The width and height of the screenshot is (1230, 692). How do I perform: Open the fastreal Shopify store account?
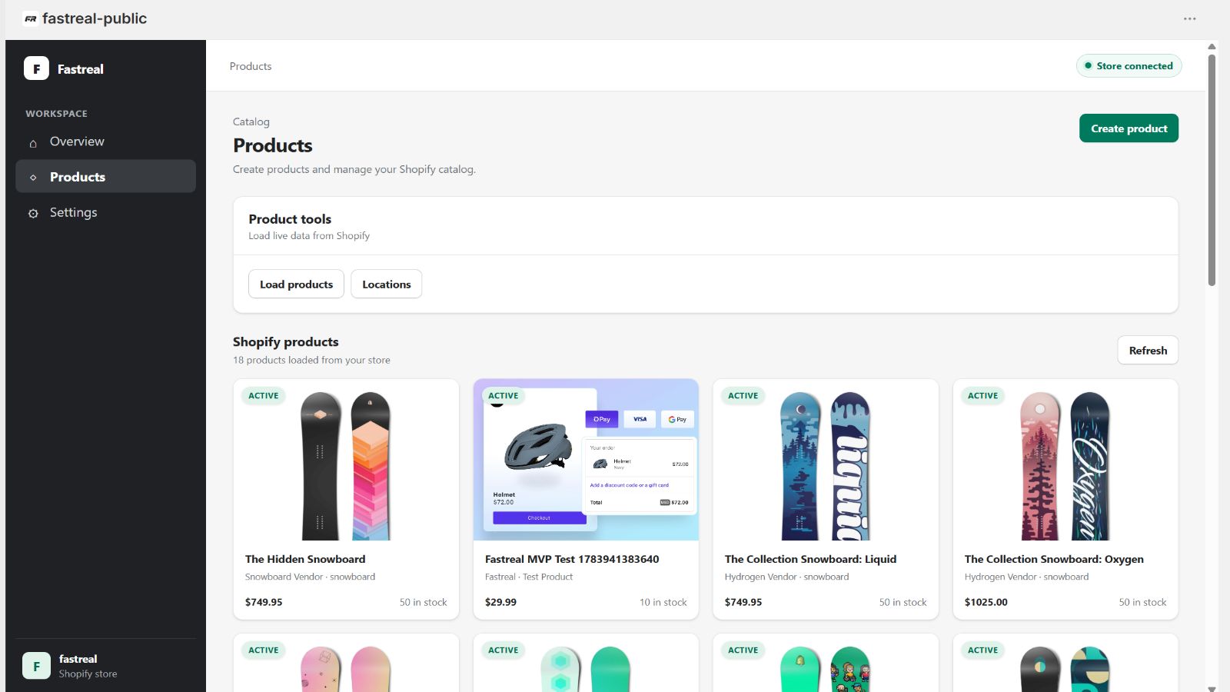pos(105,666)
